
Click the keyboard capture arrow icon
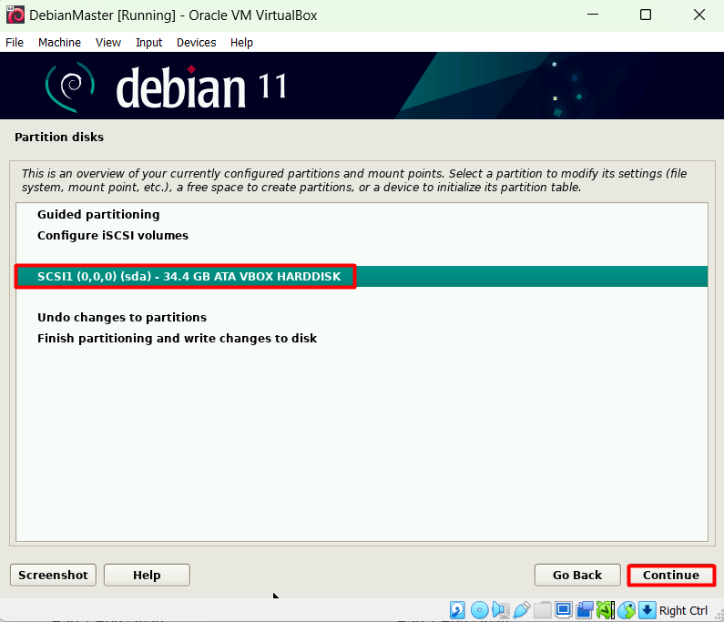647,610
